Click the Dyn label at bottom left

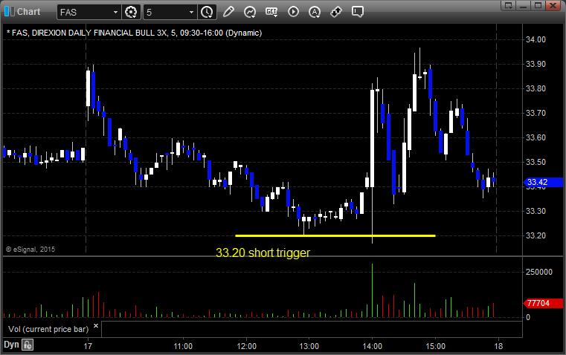11,345
